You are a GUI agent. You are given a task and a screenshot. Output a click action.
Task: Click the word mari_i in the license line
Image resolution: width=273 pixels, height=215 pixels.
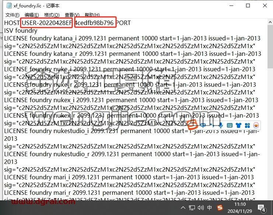pos(62,177)
